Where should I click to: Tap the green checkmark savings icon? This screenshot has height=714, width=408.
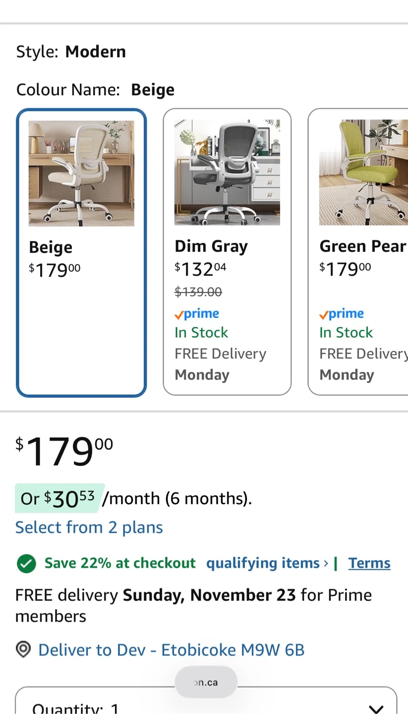coord(26,564)
